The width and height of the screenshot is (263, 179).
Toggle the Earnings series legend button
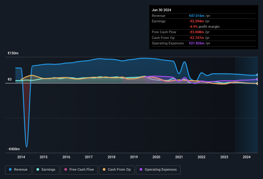pyautogui.click(x=46, y=170)
